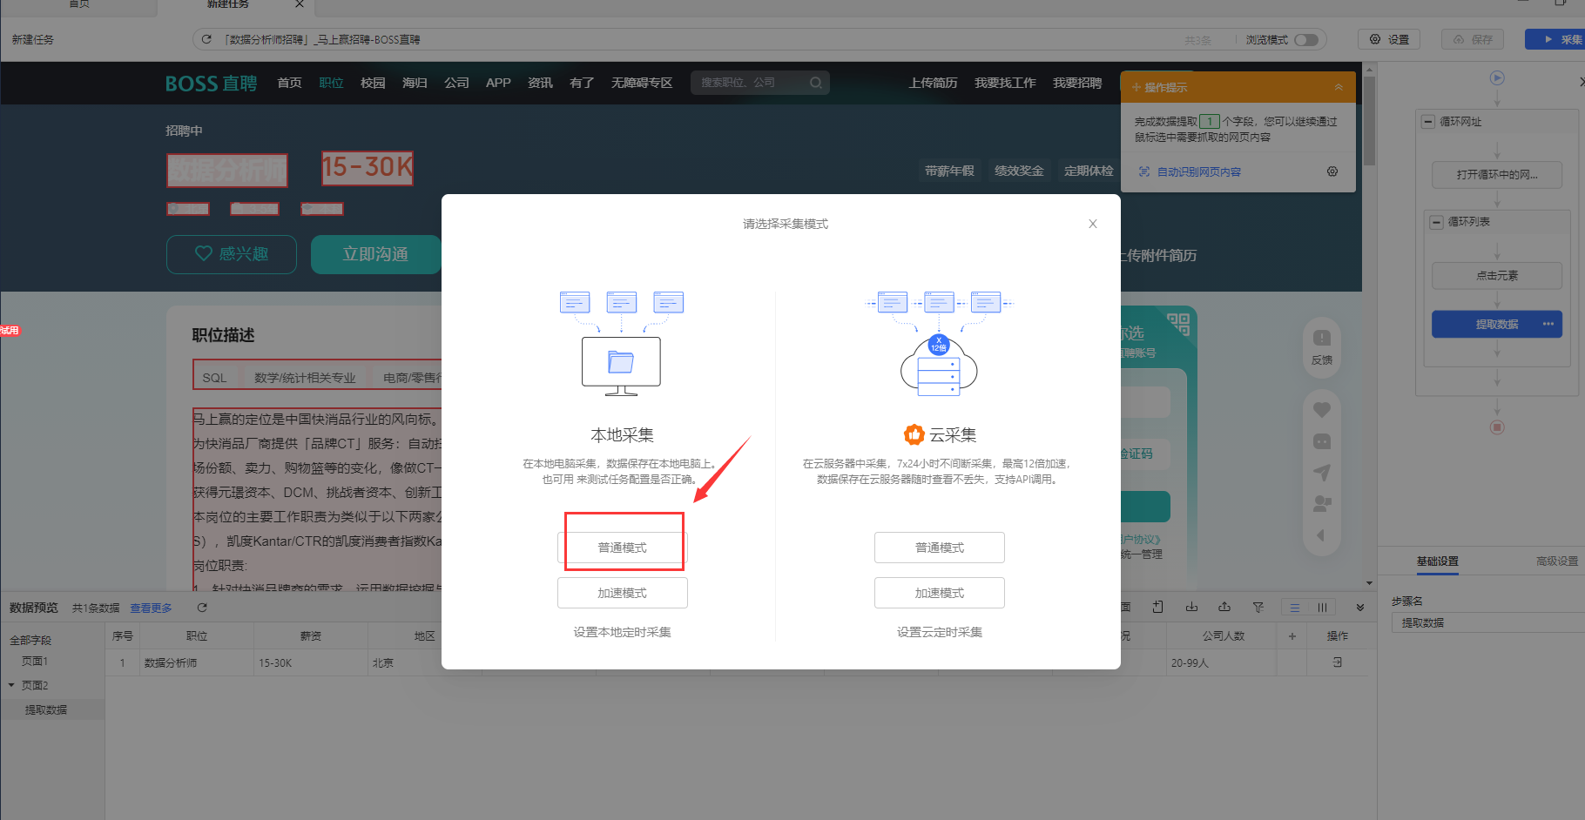Click the BOSS直聘 logo
Image resolution: width=1585 pixels, height=820 pixels.
coord(212,84)
